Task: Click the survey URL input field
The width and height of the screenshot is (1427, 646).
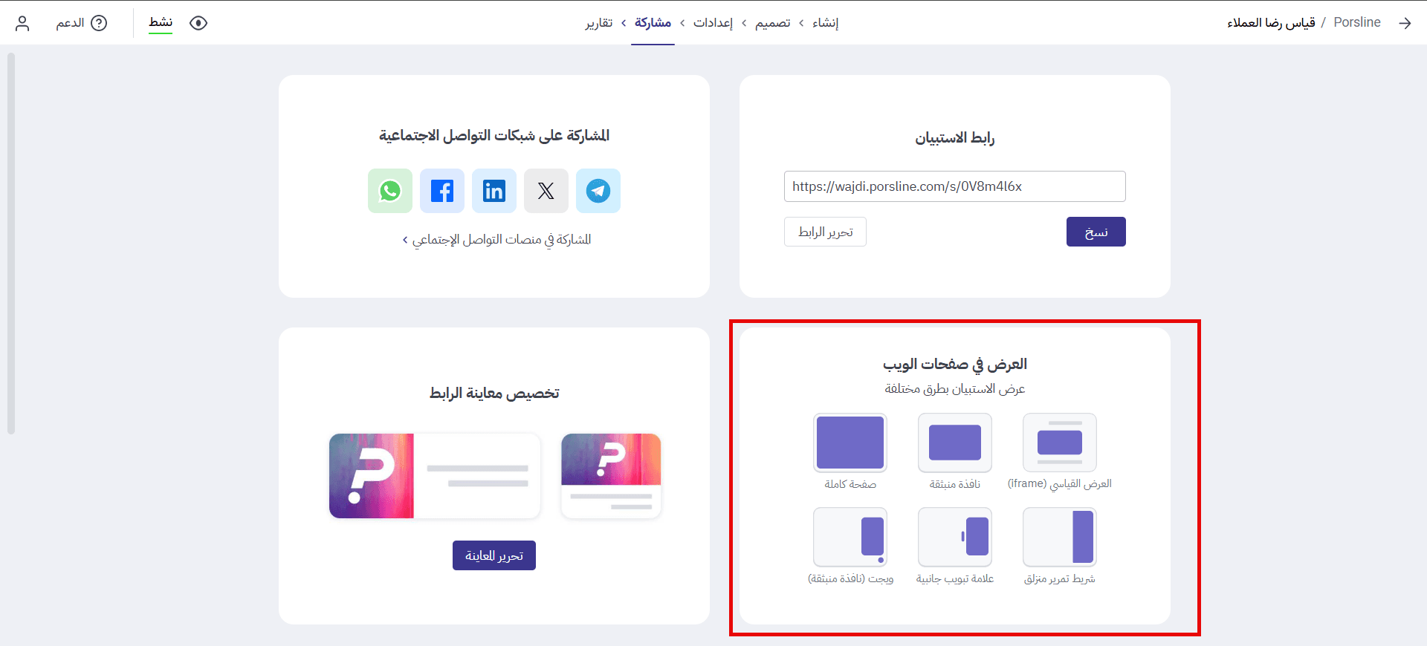Action: click(955, 186)
